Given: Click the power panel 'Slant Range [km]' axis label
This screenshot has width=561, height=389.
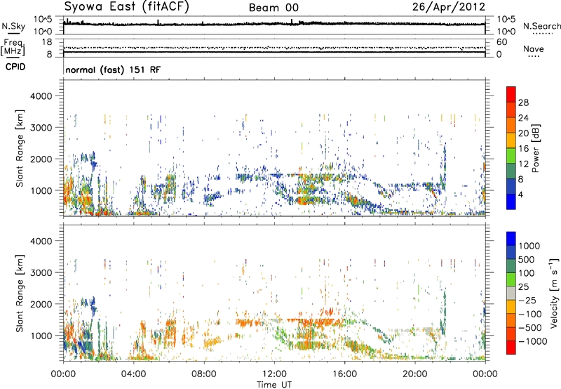Looking at the screenshot, I should tap(20, 148).
